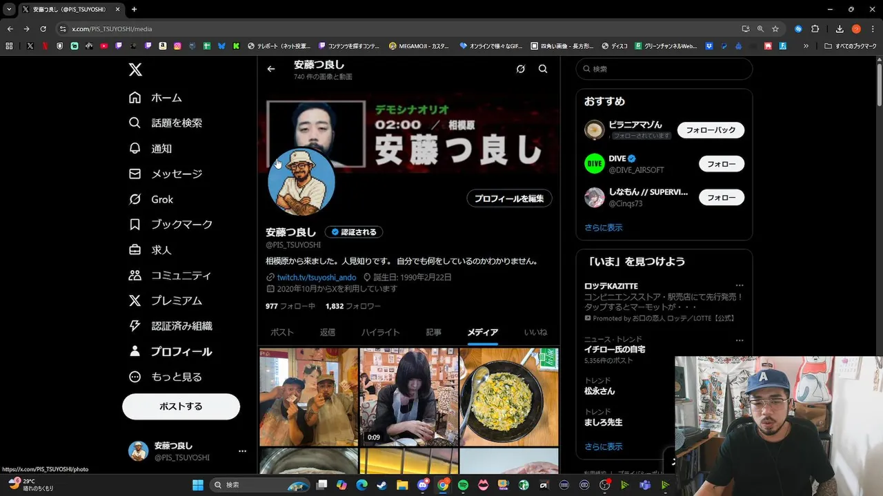Expand hidden bookmarks chevron

tap(806, 46)
